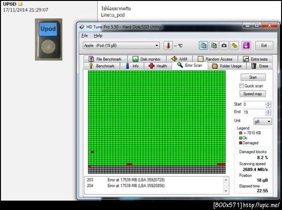Click the temperature thermometer icon

click(x=168, y=46)
